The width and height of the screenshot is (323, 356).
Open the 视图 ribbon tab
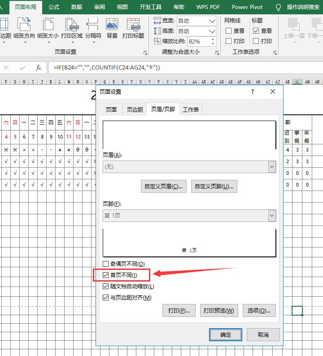(x=122, y=7)
